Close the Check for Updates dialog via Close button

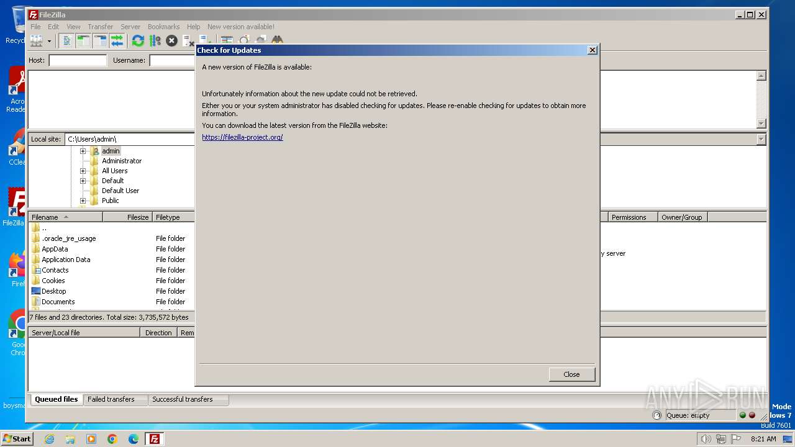pyautogui.click(x=572, y=374)
